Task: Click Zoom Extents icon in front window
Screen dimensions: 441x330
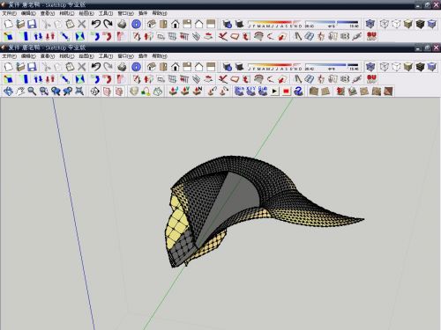Action: pos(79,92)
